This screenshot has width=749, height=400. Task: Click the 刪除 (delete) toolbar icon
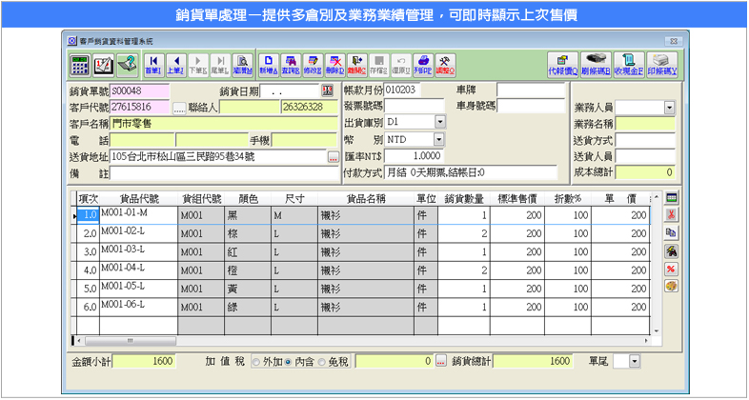pyautogui.click(x=334, y=64)
